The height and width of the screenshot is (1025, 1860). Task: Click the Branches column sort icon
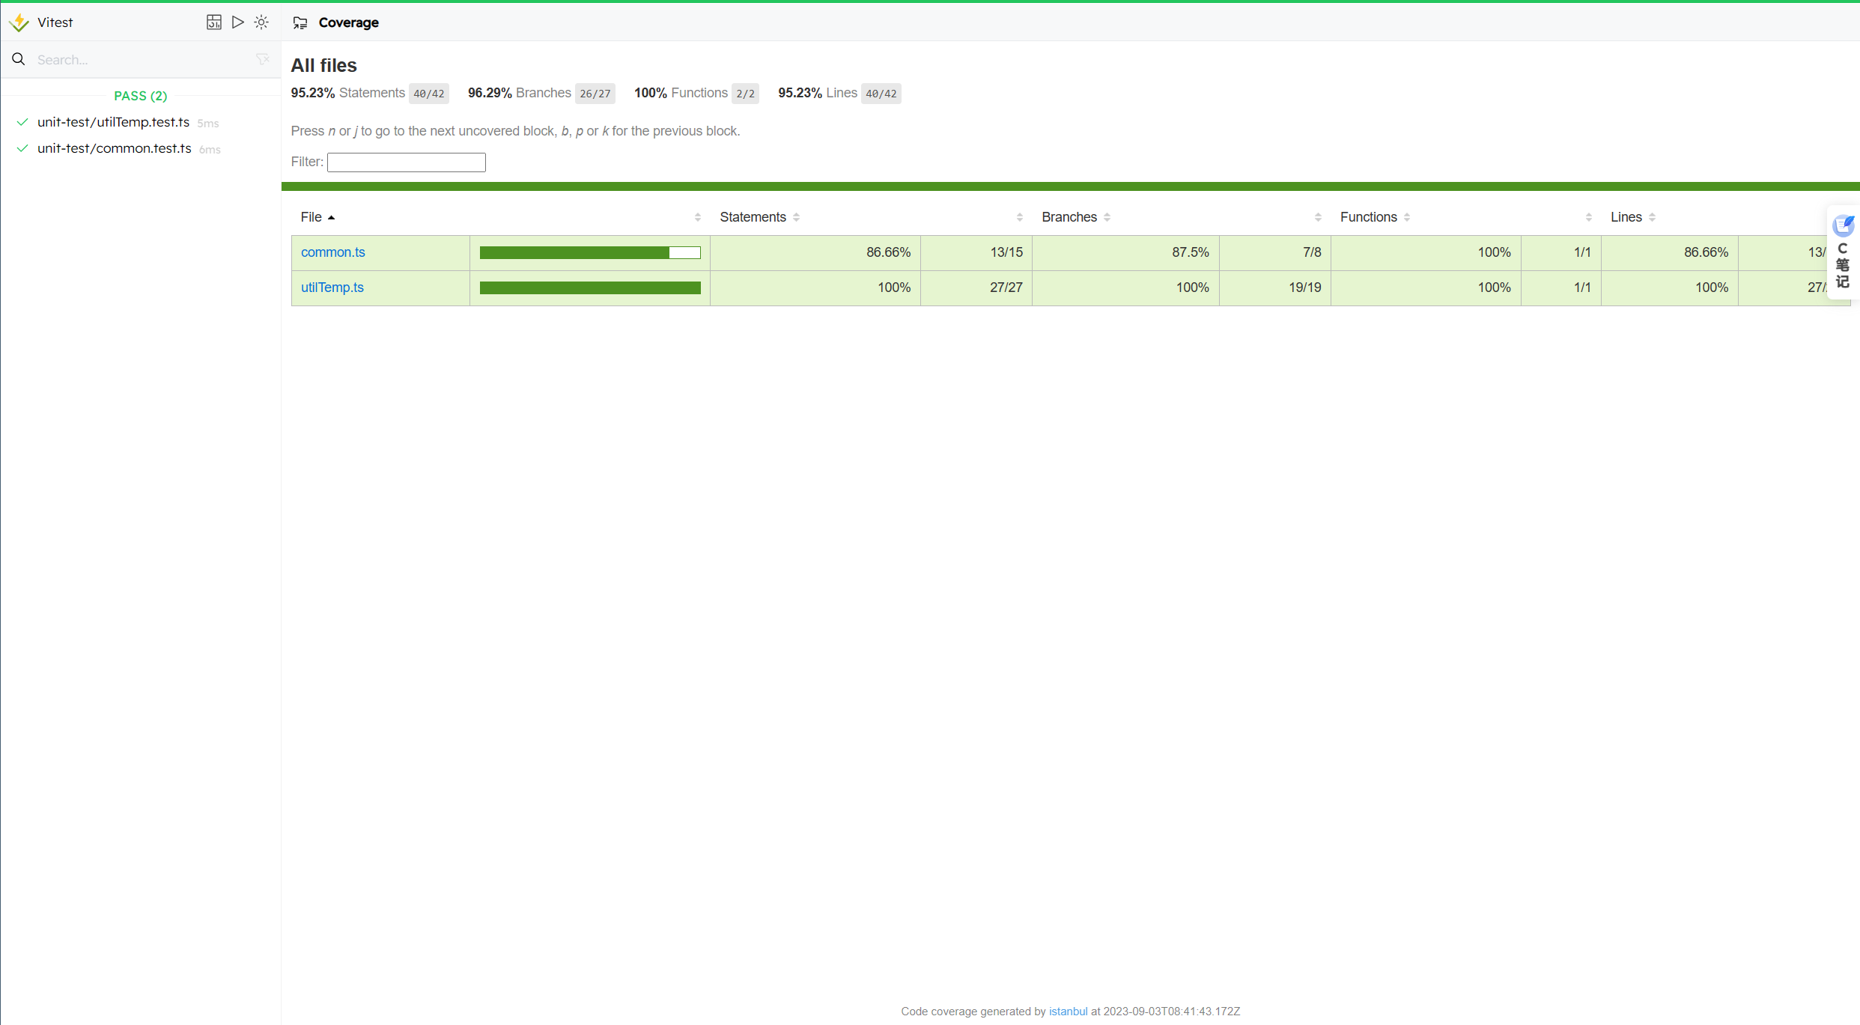click(1107, 216)
